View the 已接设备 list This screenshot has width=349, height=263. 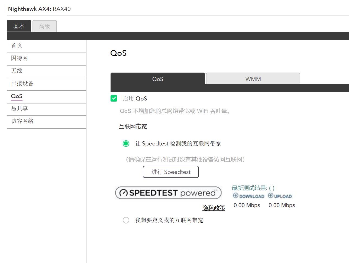(22, 83)
